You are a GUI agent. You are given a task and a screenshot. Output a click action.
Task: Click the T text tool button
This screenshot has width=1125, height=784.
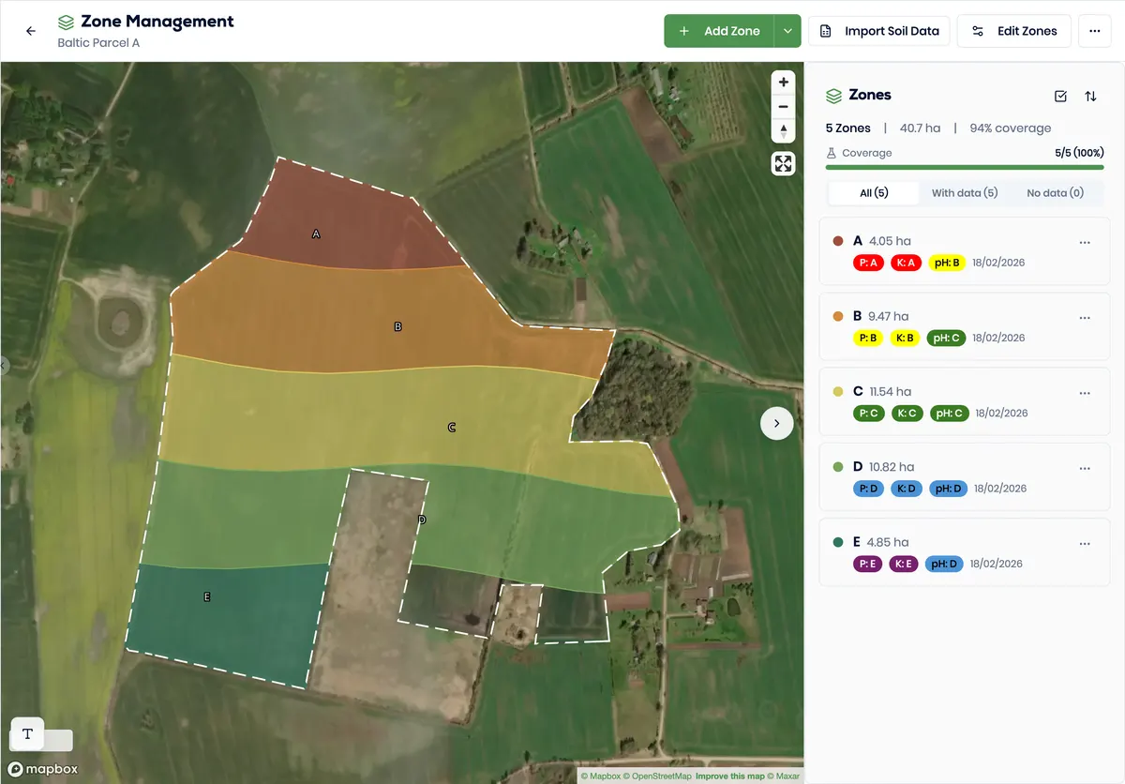pos(27,733)
